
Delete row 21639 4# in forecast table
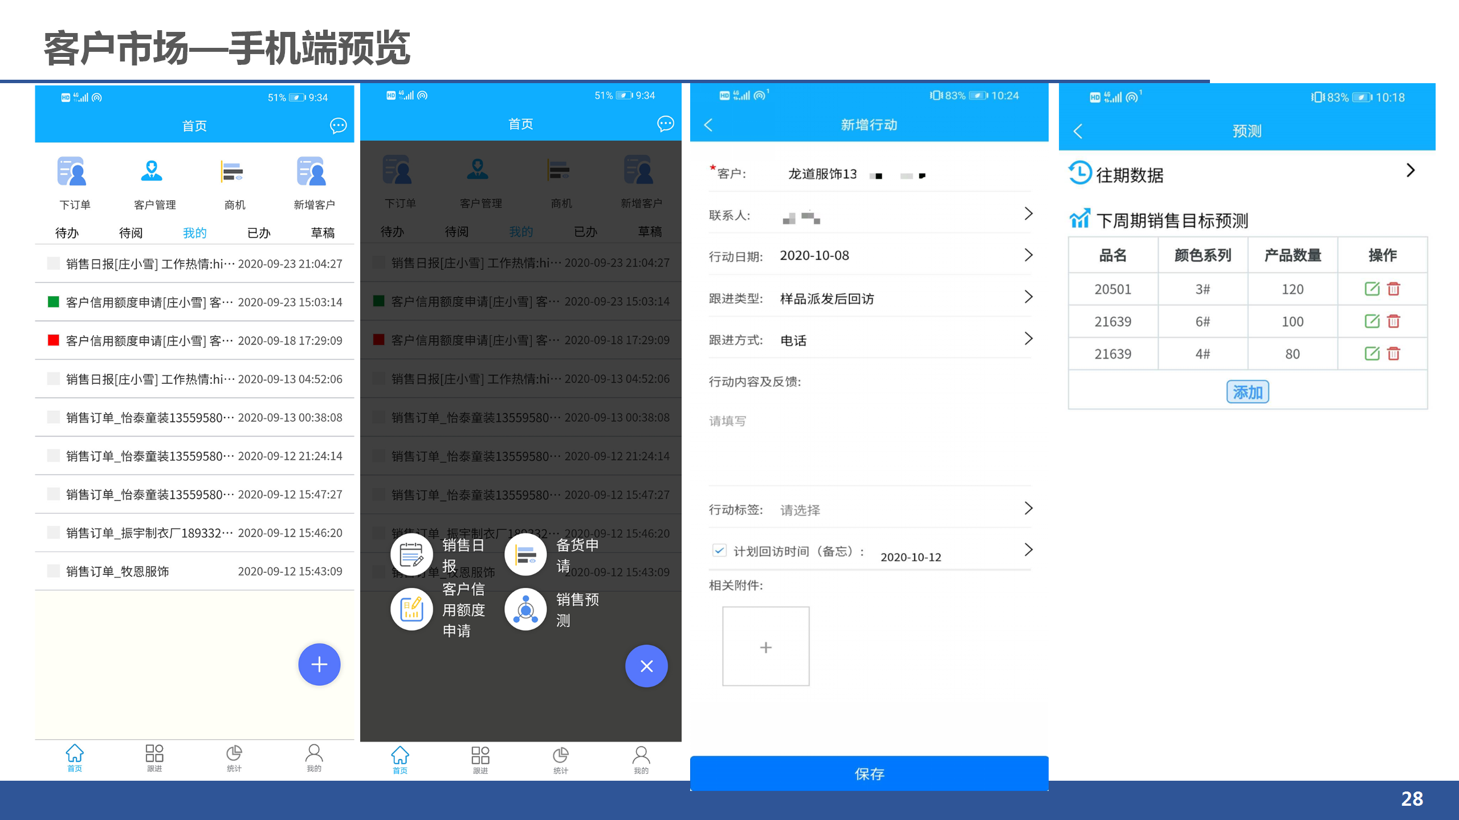[x=1393, y=354]
